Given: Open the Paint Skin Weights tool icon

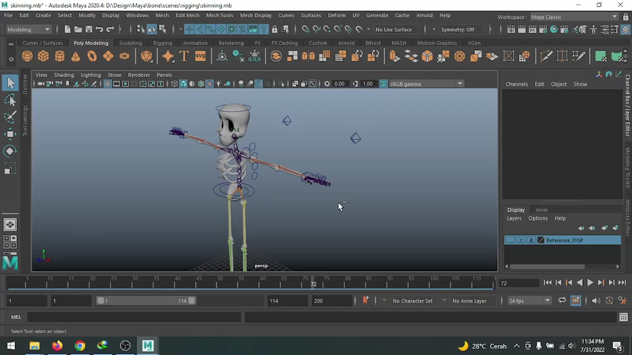Looking at the screenshot, I should click(546, 56).
